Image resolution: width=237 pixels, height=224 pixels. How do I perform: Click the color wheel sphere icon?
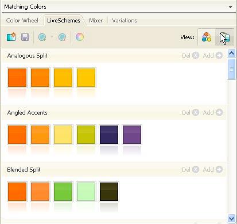(80, 37)
